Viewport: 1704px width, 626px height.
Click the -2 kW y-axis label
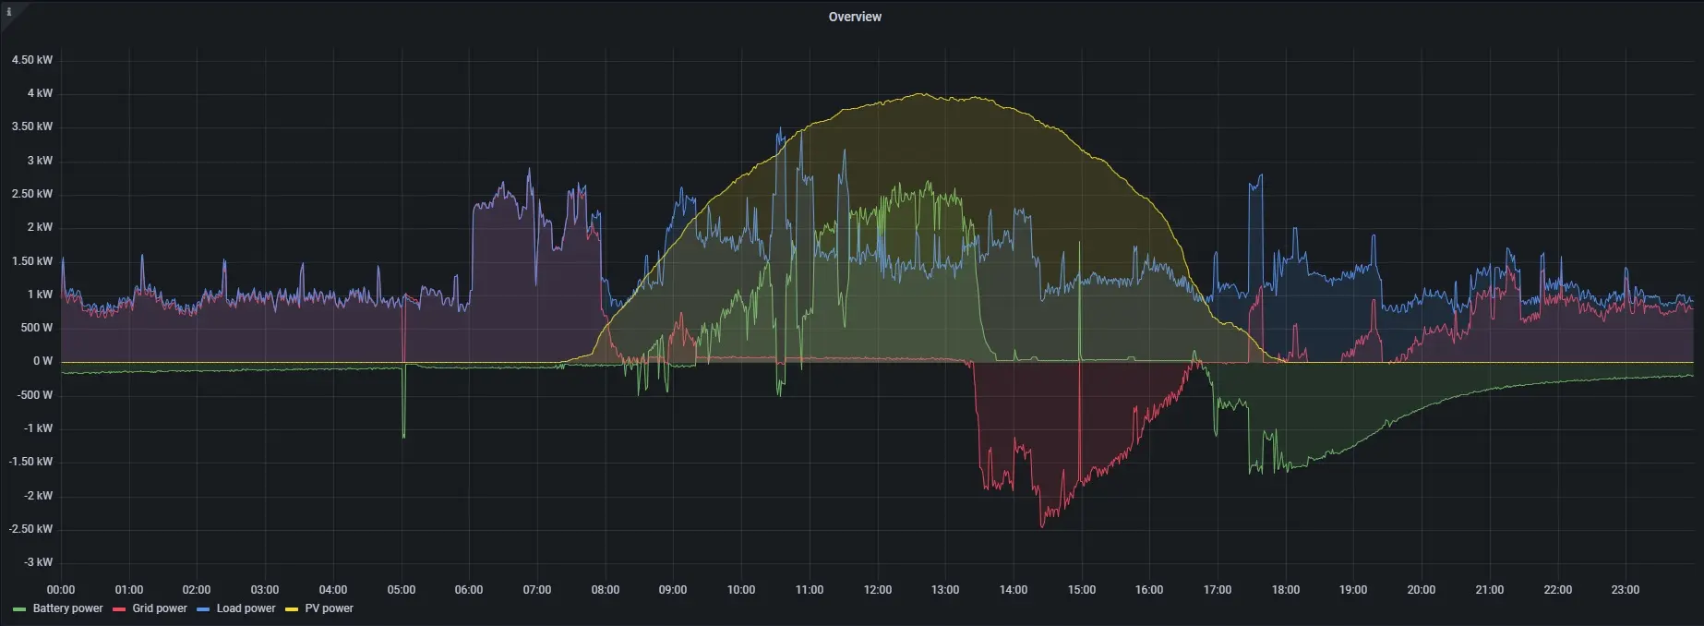click(38, 496)
